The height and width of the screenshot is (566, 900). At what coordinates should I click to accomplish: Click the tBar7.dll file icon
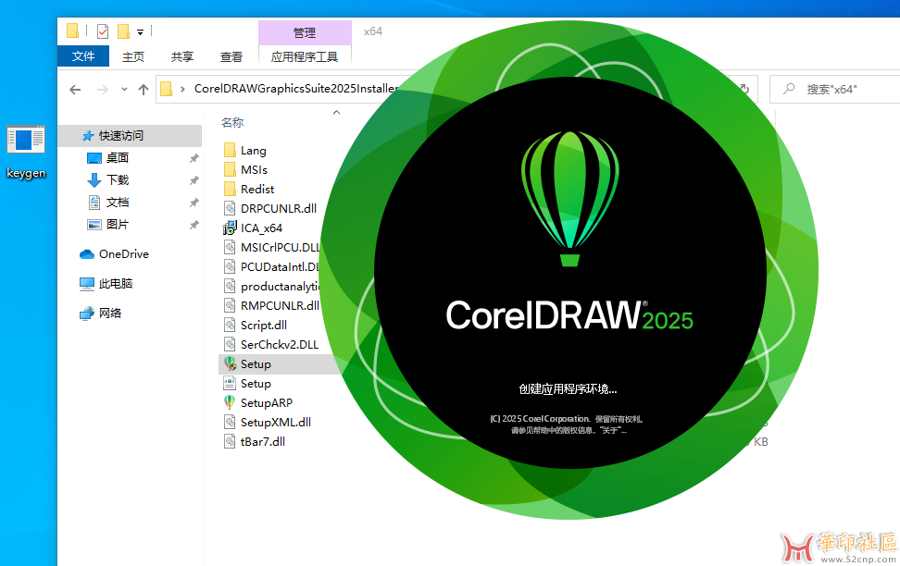click(x=230, y=441)
